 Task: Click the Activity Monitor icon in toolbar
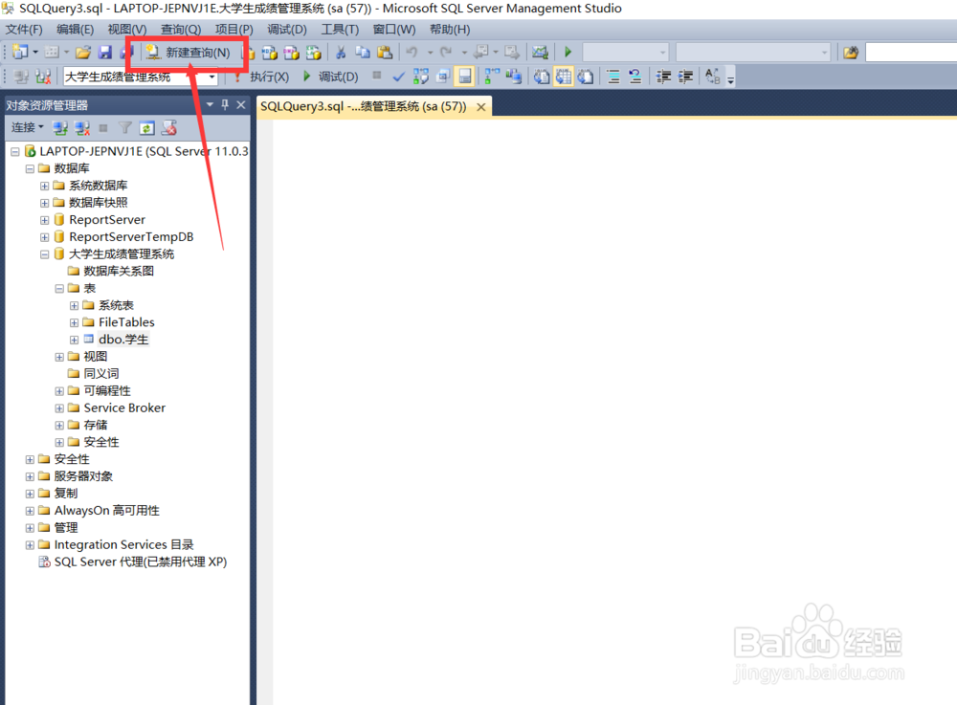pos(540,53)
